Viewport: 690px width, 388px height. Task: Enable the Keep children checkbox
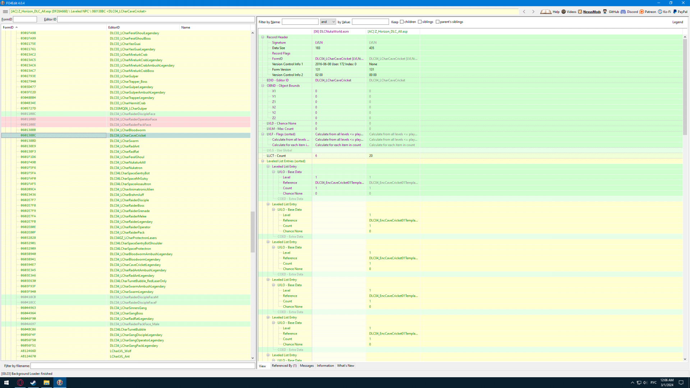[x=402, y=22]
